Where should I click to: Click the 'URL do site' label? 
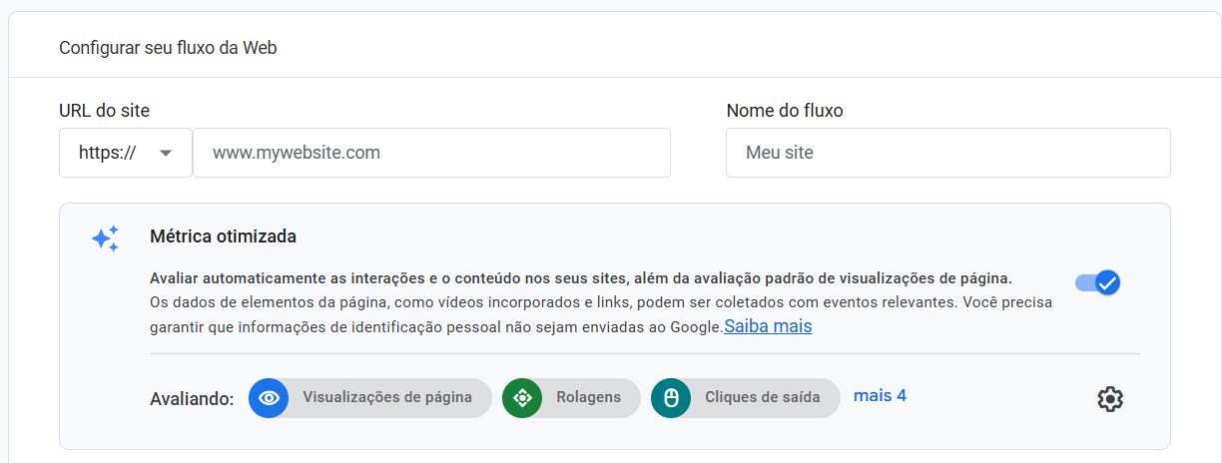[104, 111]
